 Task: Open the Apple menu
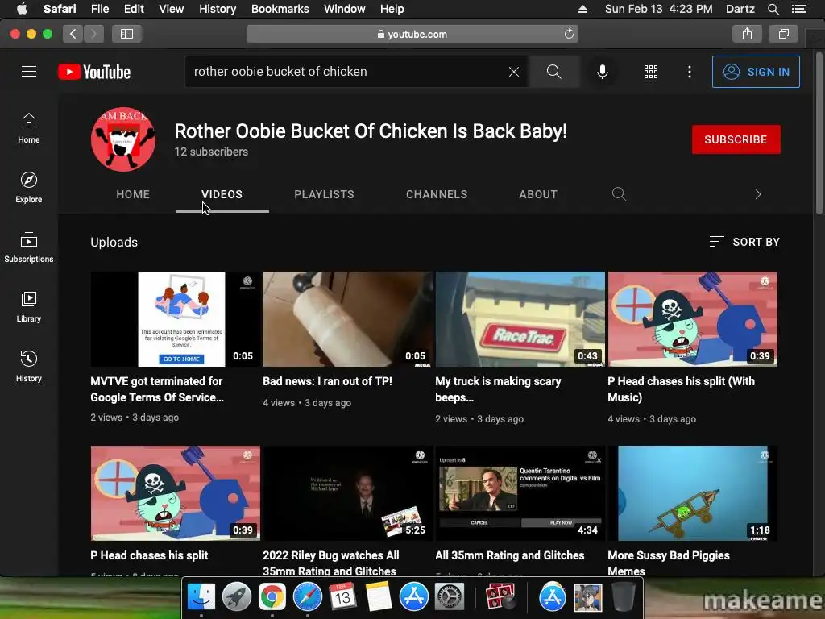click(x=22, y=9)
